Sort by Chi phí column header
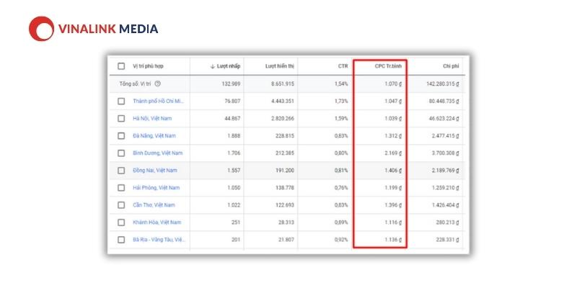The height and width of the screenshot is (288, 577). pyautogui.click(x=451, y=66)
